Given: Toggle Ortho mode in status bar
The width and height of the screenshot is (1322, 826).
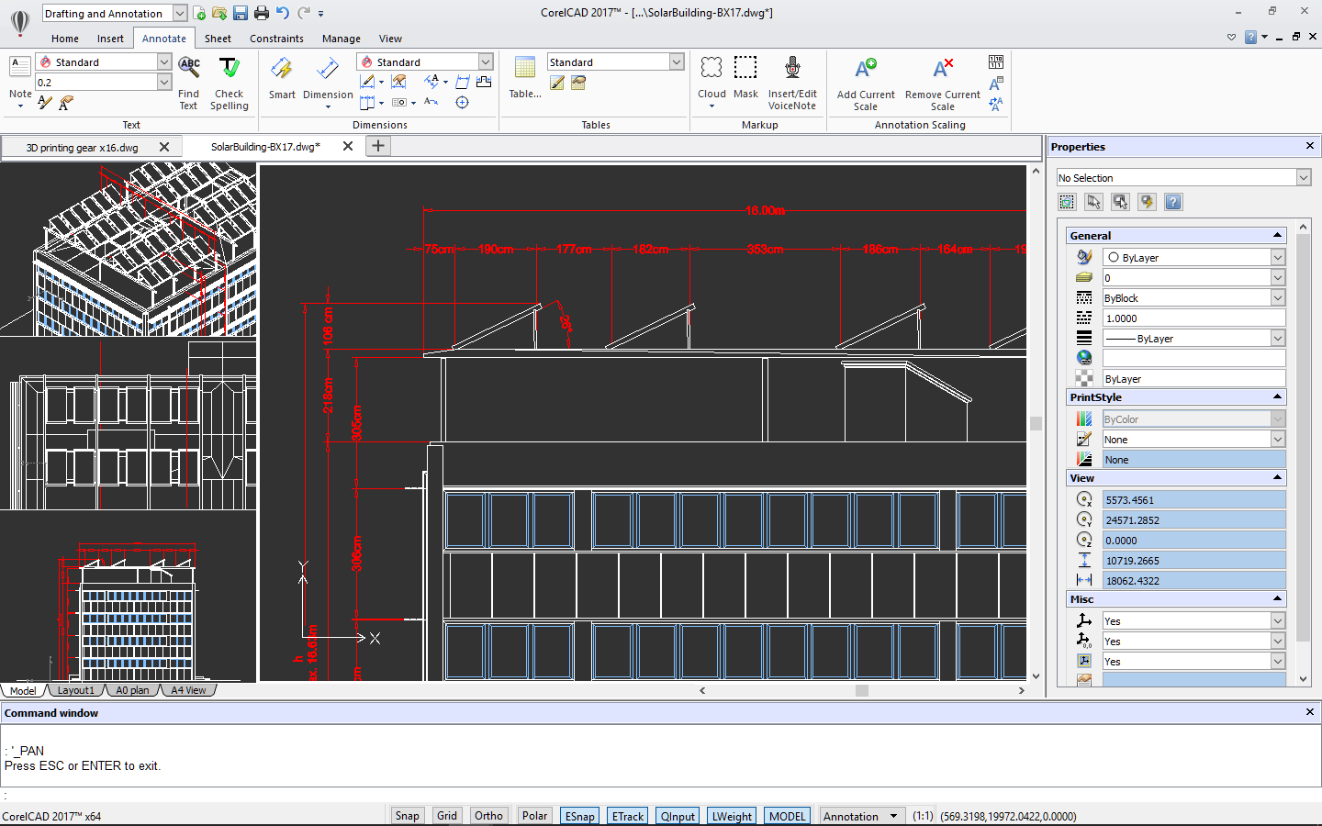Looking at the screenshot, I should tap(488, 816).
